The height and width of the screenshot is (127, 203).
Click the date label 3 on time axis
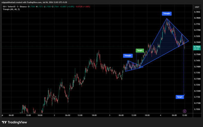click(x=110, y=115)
